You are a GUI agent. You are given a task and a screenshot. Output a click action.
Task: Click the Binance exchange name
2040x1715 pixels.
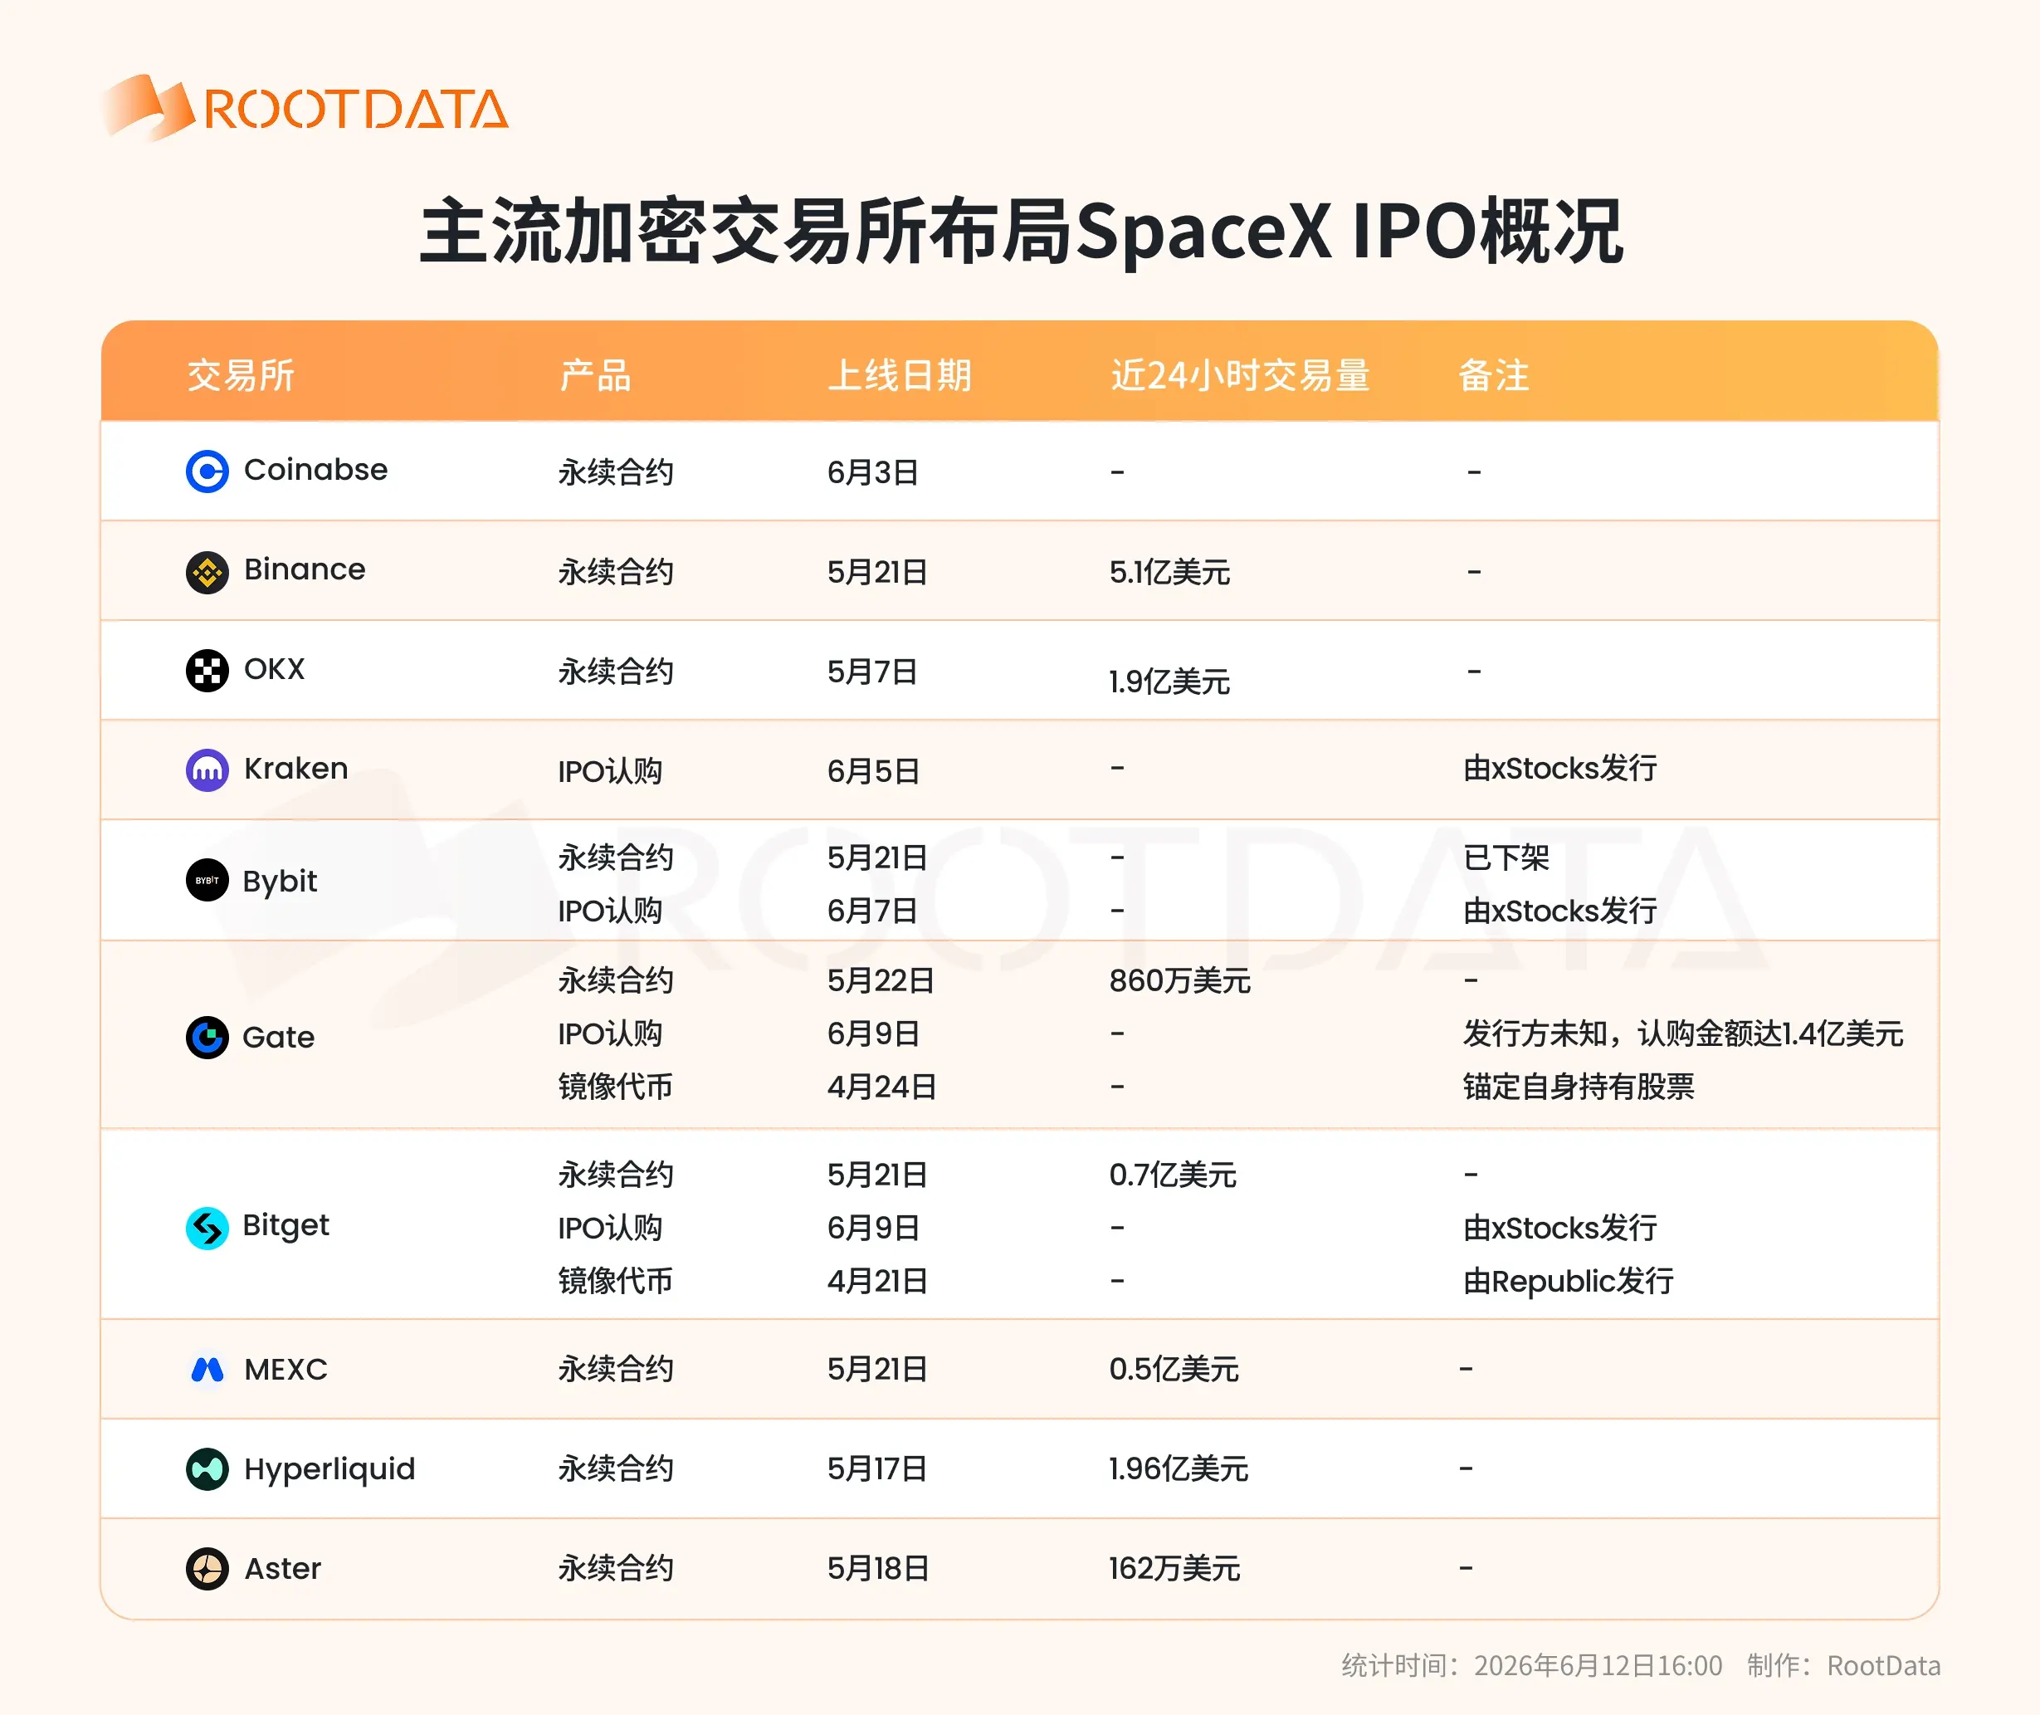click(x=305, y=569)
